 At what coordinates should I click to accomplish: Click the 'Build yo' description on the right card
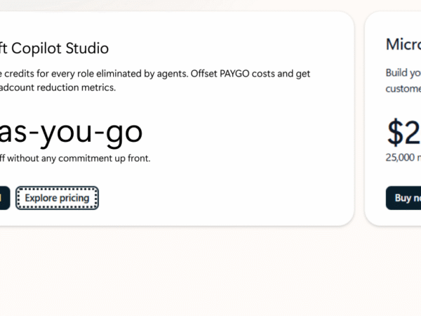click(x=403, y=73)
